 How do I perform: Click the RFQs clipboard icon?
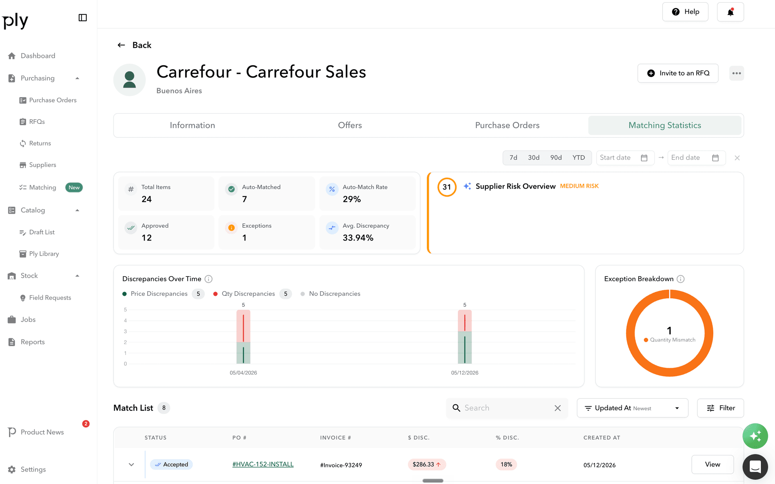point(23,122)
